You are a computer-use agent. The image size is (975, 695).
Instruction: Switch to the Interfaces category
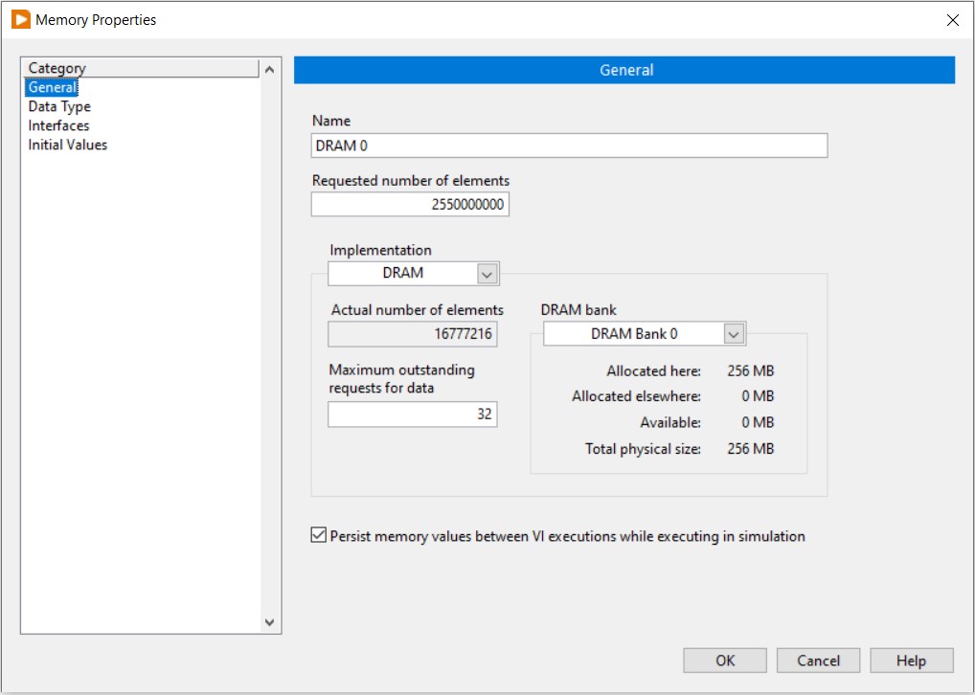(58, 125)
